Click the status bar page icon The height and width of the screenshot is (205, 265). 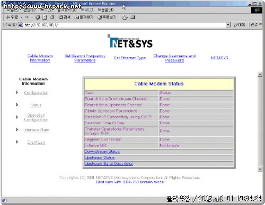tap(4, 200)
